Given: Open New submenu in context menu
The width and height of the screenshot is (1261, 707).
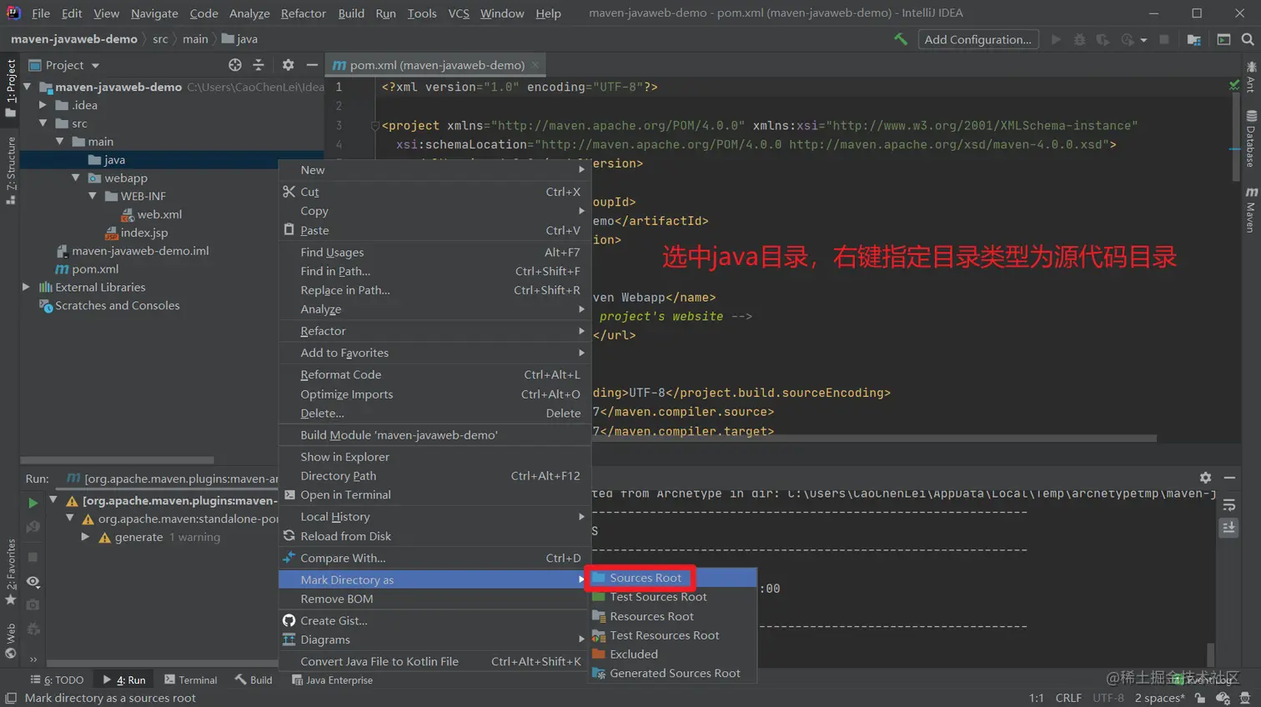Looking at the screenshot, I should [435, 169].
